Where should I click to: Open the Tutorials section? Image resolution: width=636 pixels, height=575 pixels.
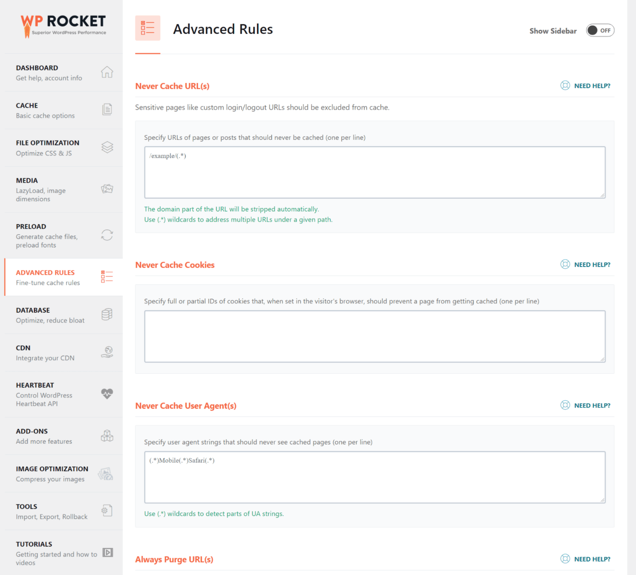click(x=64, y=553)
